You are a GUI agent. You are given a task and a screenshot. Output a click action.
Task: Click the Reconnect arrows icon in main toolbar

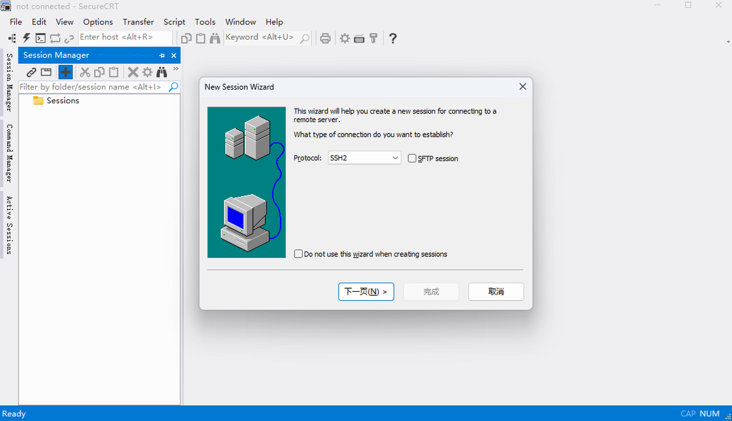(55, 38)
